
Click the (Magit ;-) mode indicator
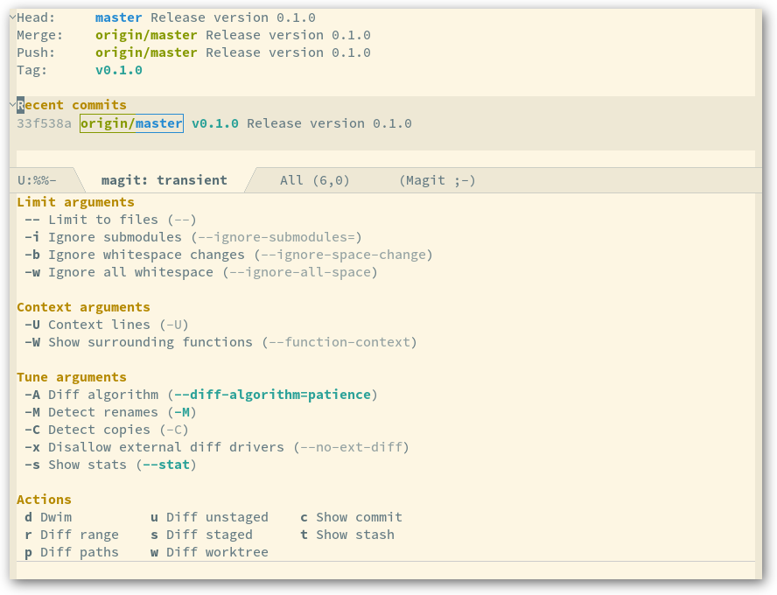pos(437,180)
